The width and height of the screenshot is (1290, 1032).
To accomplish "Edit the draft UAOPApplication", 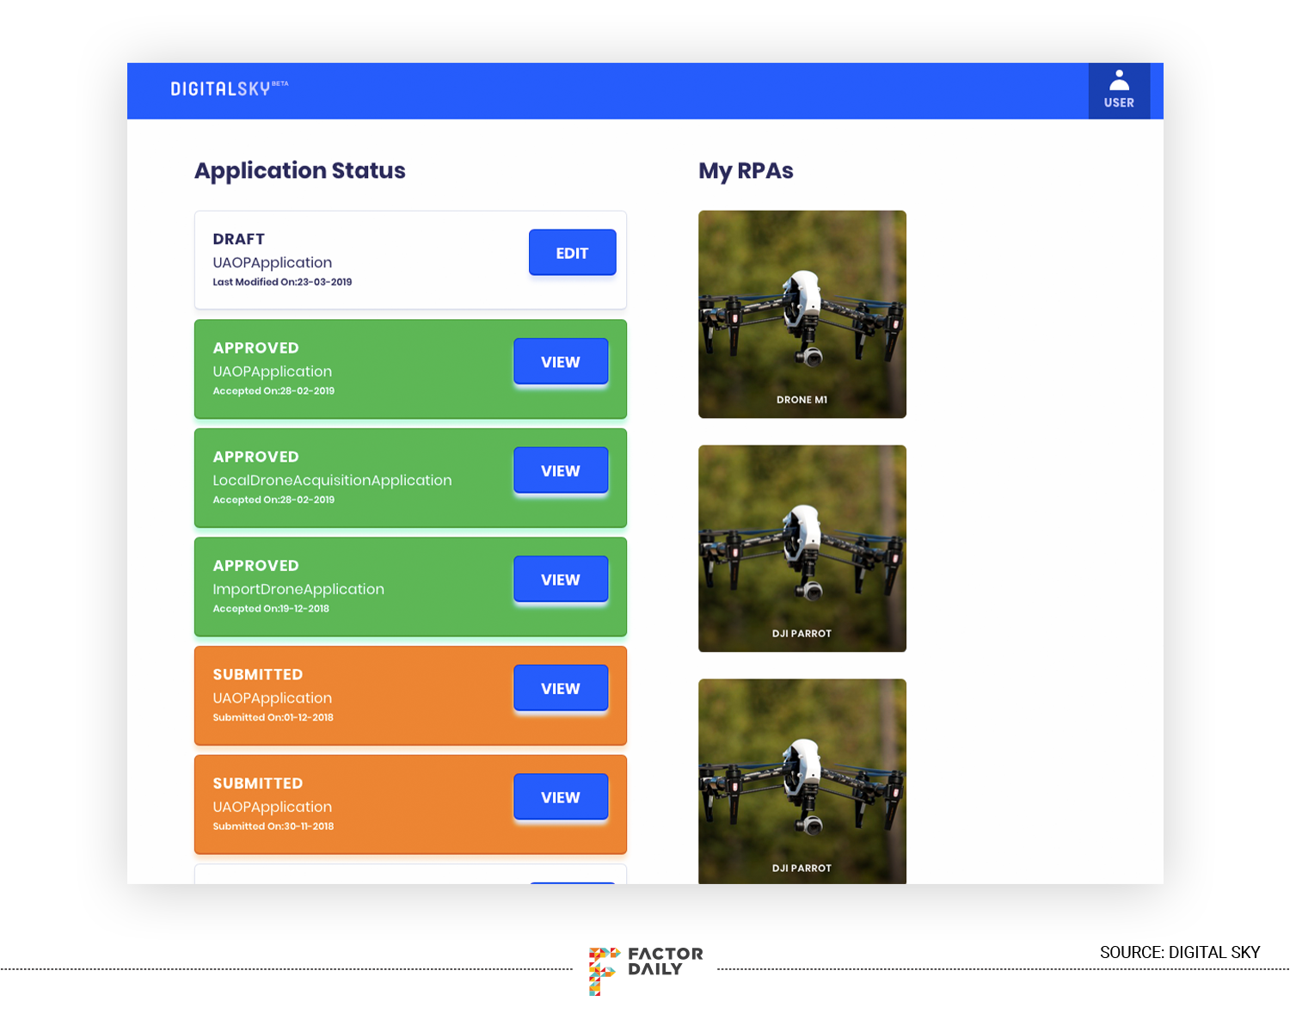I will pyautogui.click(x=572, y=253).
